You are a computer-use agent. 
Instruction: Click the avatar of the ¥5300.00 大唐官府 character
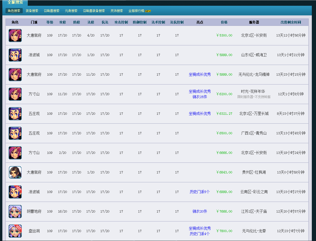click(x=15, y=35)
